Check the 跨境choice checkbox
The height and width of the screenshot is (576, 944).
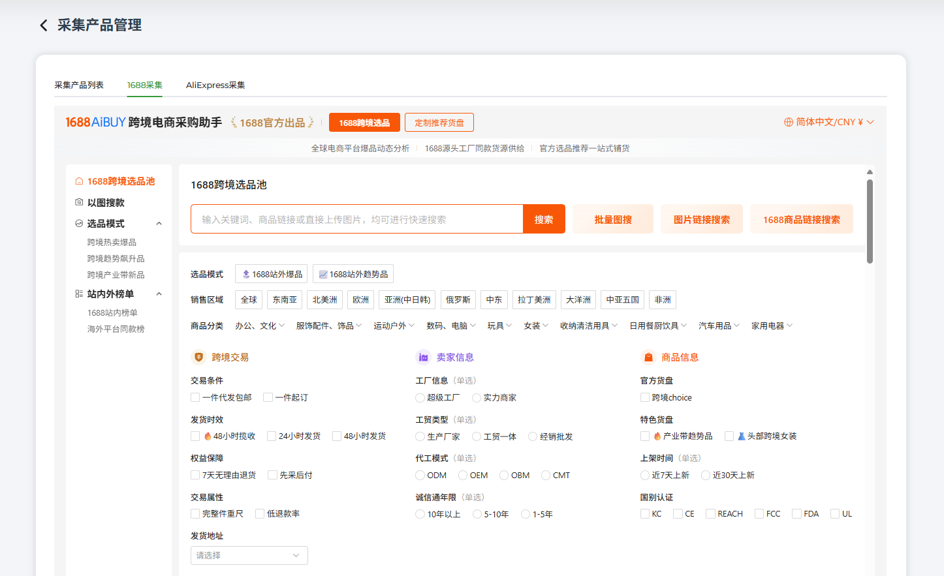point(645,397)
